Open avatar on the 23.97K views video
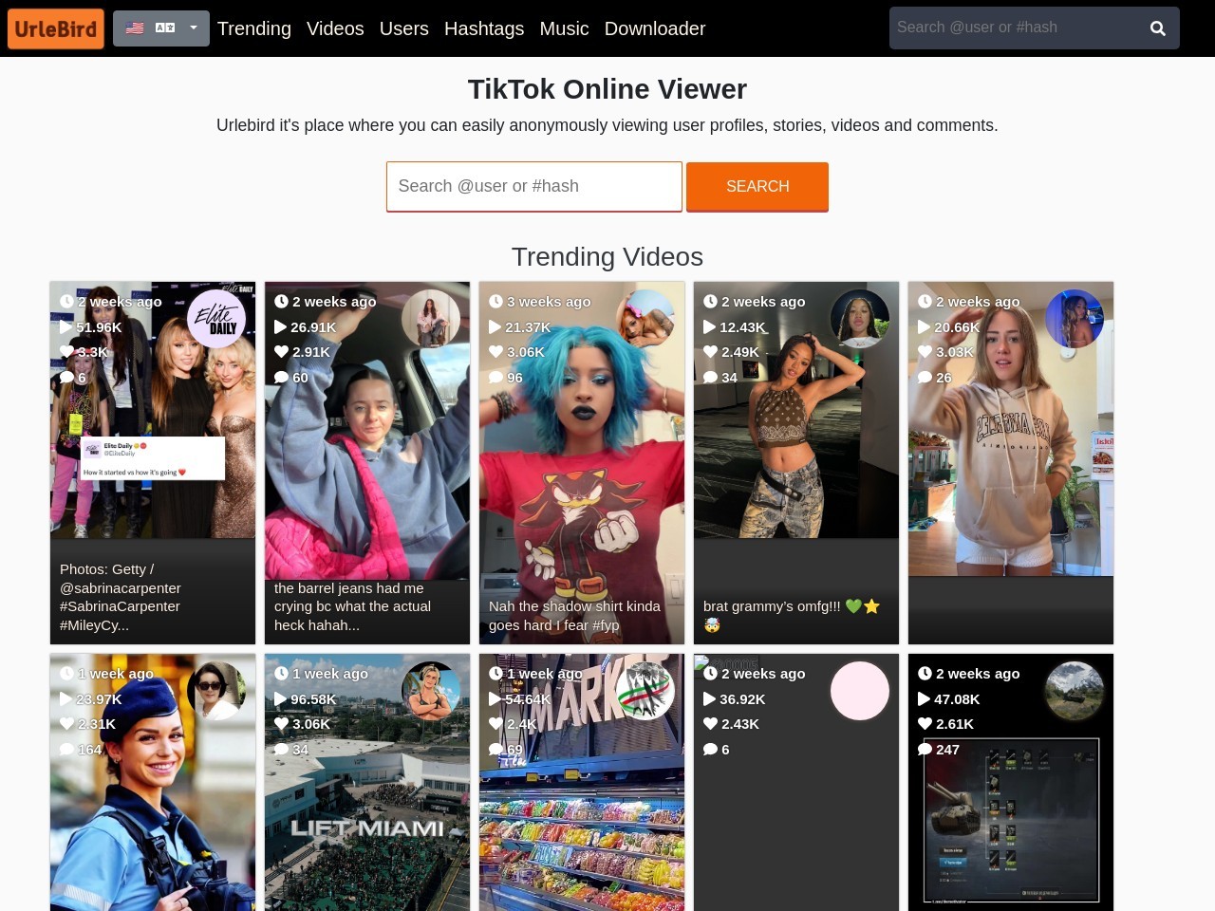1215x911 pixels. pyautogui.click(x=216, y=691)
